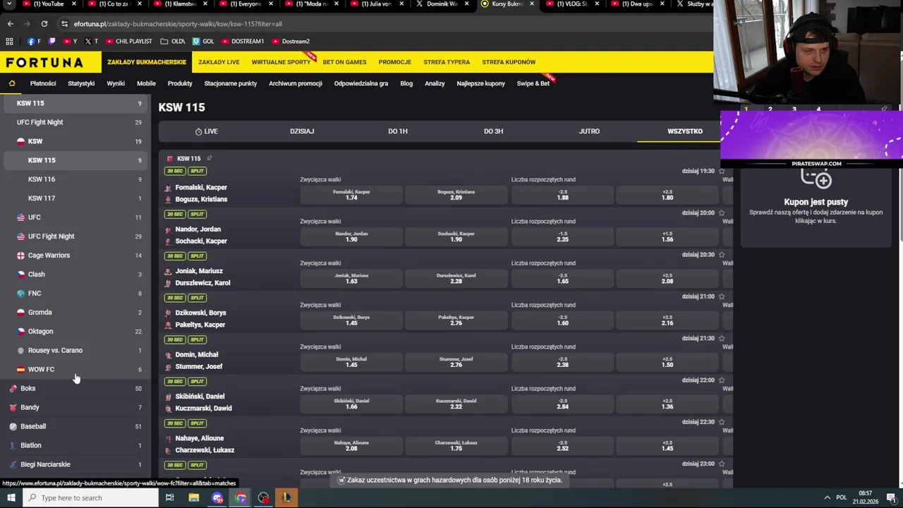Image resolution: width=903 pixels, height=508 pixels.
Task: Expand Gromda category in sidebar
Action: point(75,313)
